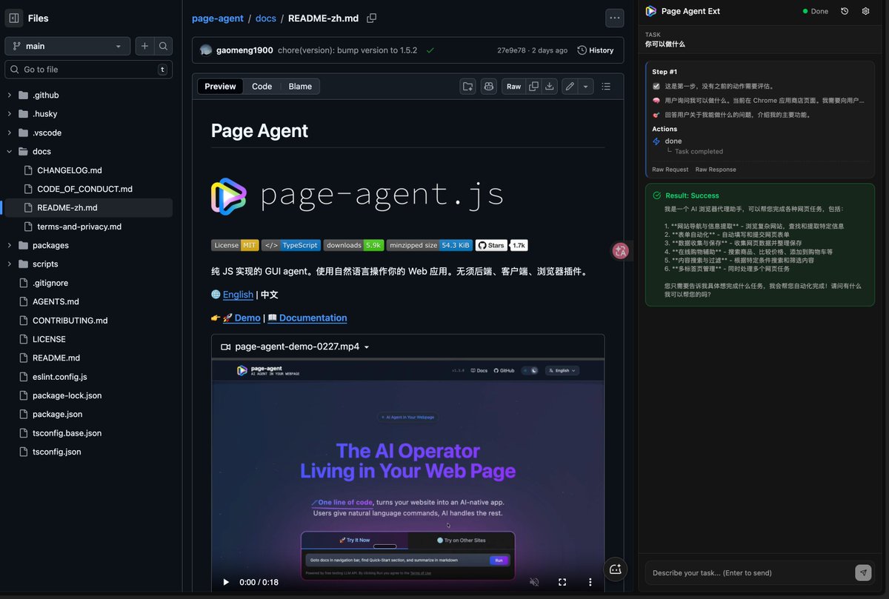The image size is (889, 599).
Task: View the Raw file
Action: [x=513, y=87]
